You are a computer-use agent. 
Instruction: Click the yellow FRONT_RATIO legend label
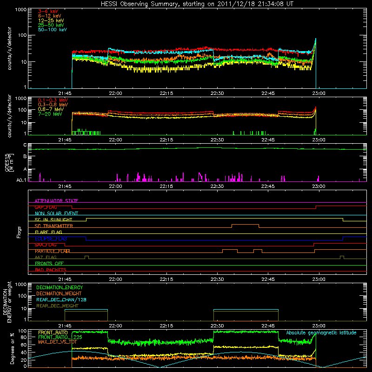point(53,332)
